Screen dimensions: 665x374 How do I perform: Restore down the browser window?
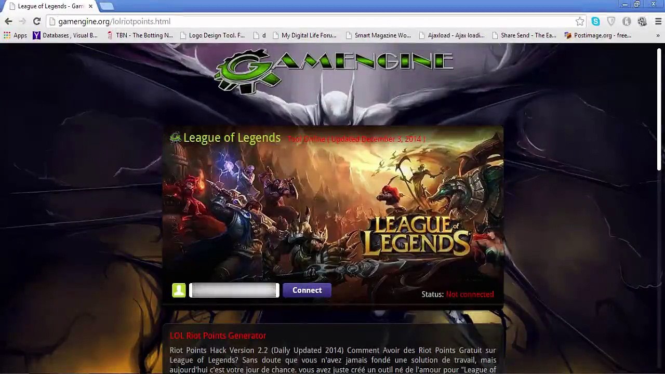(637, 4)
